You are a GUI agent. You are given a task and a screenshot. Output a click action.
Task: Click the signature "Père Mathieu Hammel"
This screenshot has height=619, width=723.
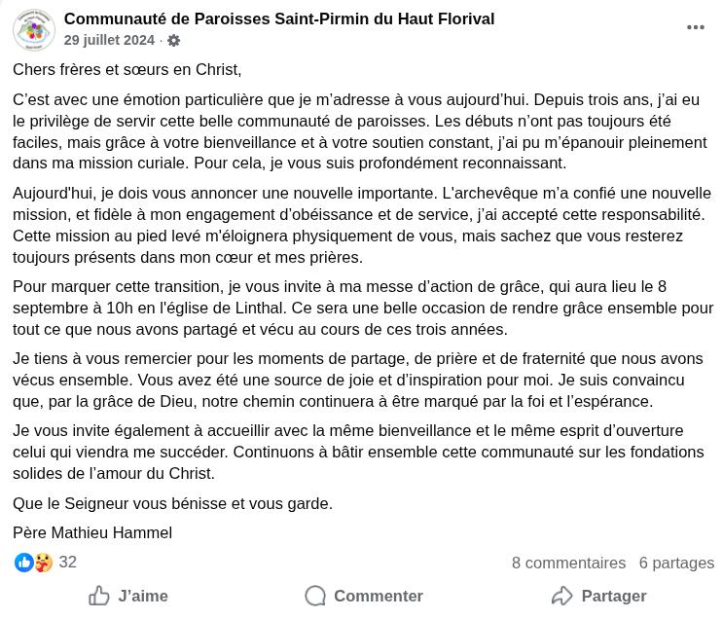[92, 532]
